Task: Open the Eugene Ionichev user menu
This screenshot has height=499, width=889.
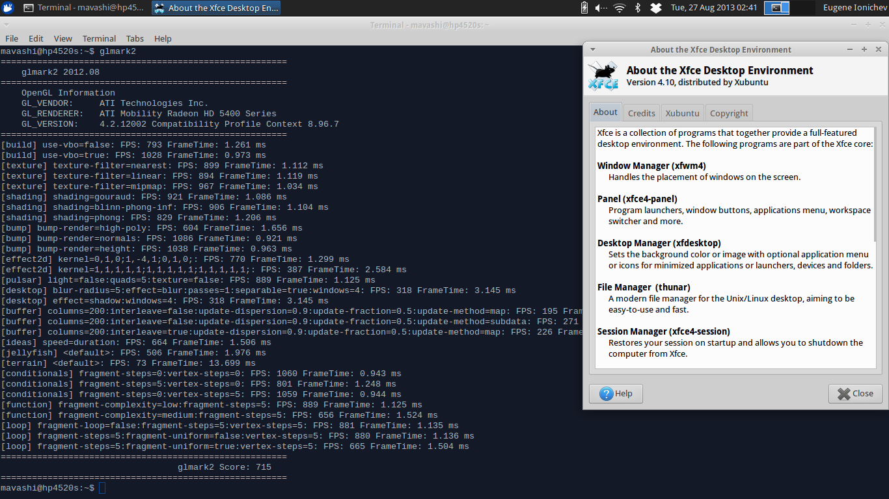Action: pos(854,8)
